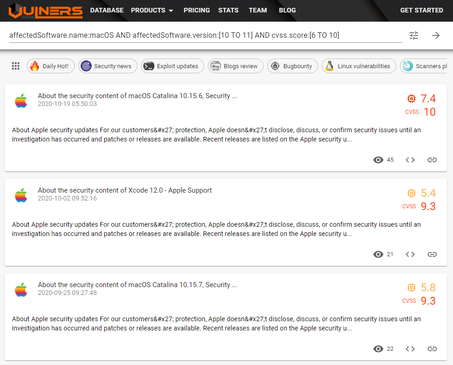Click eye views icon on Xcode 12.0
Screen dimensions: 453x365
coord(378,254)
